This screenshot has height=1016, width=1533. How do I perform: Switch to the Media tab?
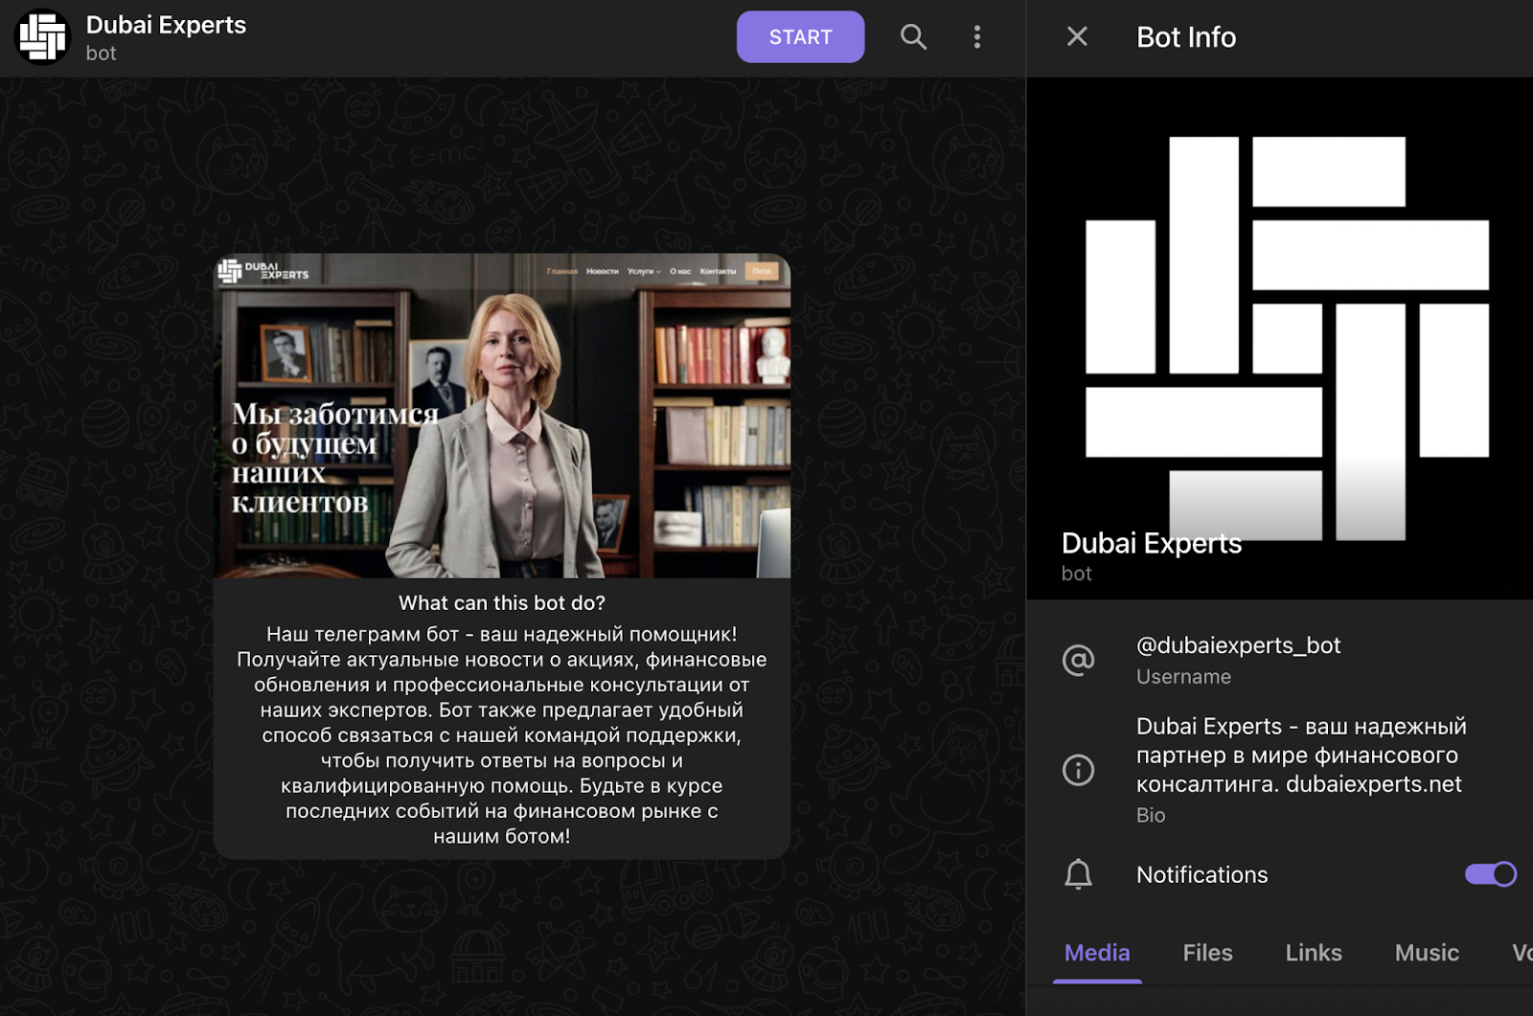pyautogui.click(x=1097, y=953)
